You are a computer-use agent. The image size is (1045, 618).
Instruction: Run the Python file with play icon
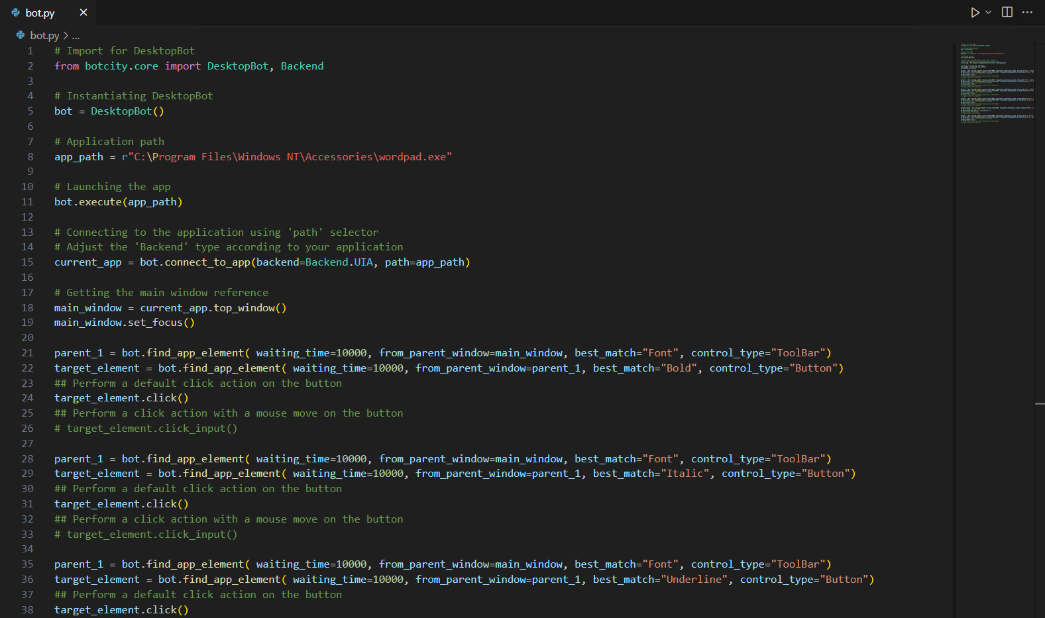[975, 13]
